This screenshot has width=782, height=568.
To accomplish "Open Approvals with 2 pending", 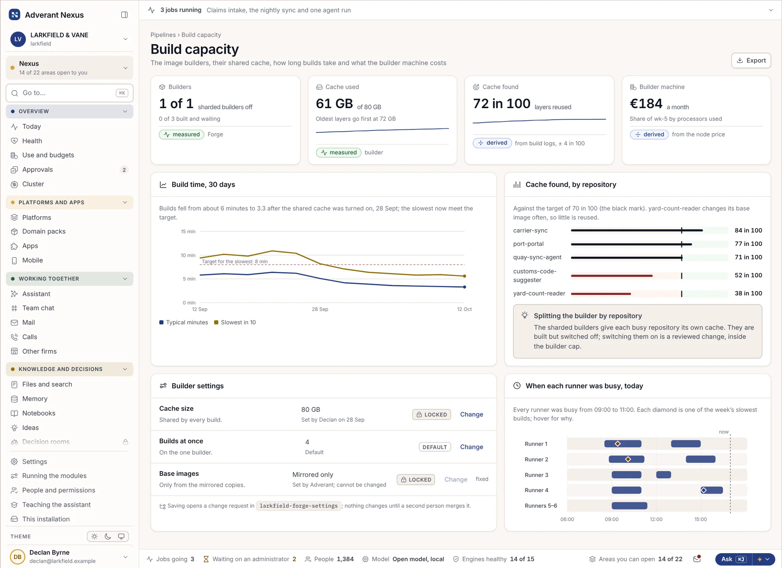I will tap(70, 170).
